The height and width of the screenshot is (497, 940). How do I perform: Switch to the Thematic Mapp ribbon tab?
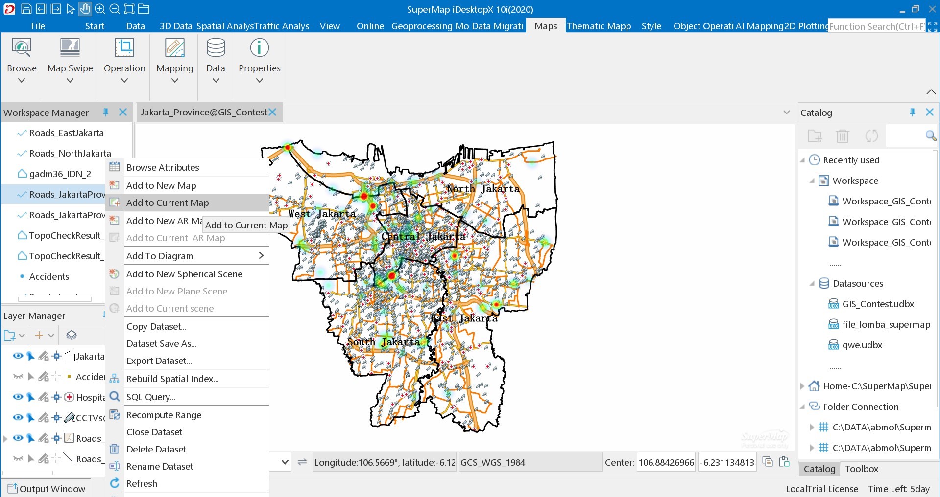point(598,26)
